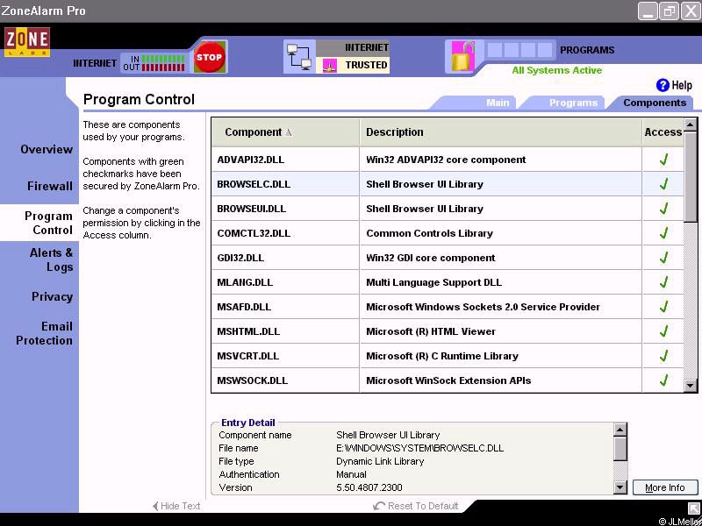Toggle access checkmark for ADVAPI32.DLL
The height and width of the screenshot is (526, 702).
point(663,160)
